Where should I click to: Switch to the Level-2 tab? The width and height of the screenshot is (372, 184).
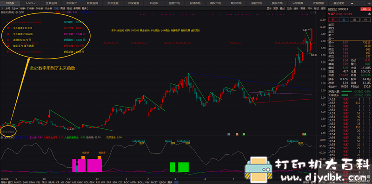tap(31, 4)
